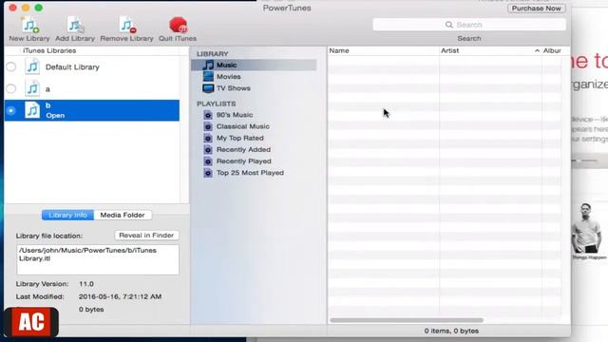Viewport: 608px width, 342px height.
Task: Click the horizontal scrollbar of track list
Action: [407, 320]
